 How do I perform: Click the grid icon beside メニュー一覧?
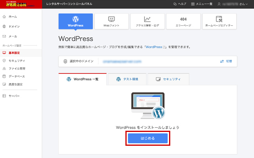[193, 4]
